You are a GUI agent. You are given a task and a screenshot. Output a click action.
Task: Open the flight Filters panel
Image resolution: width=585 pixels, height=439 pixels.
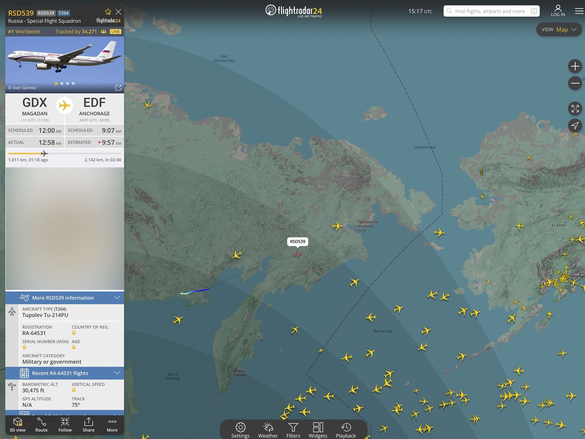(x=293, y=429)
